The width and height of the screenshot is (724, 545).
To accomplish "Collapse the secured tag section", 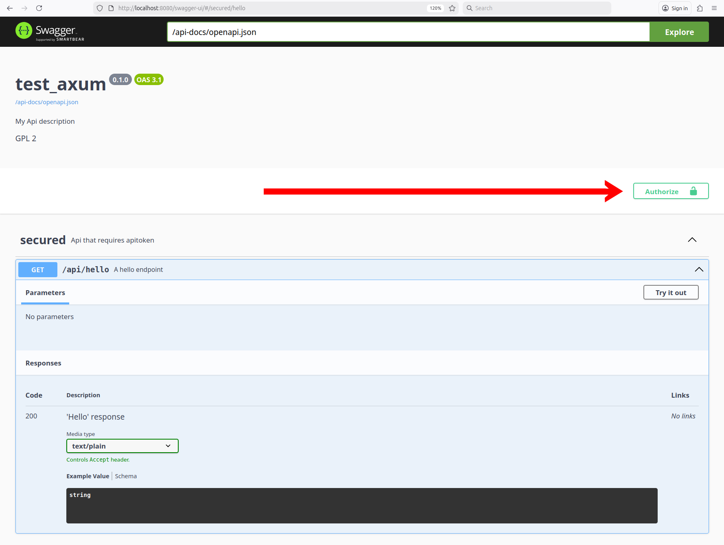I will 692,240.
